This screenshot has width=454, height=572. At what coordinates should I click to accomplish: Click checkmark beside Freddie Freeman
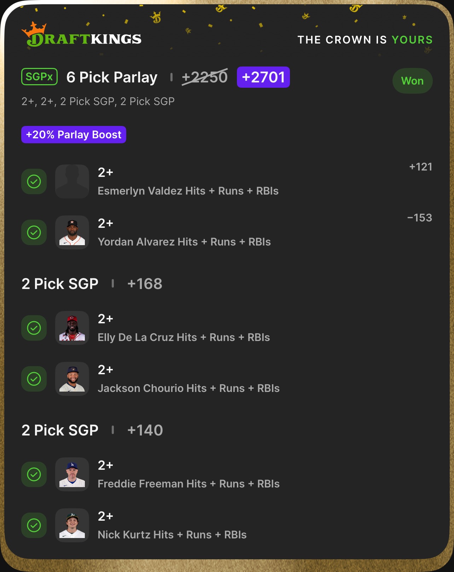pos(34,474)
